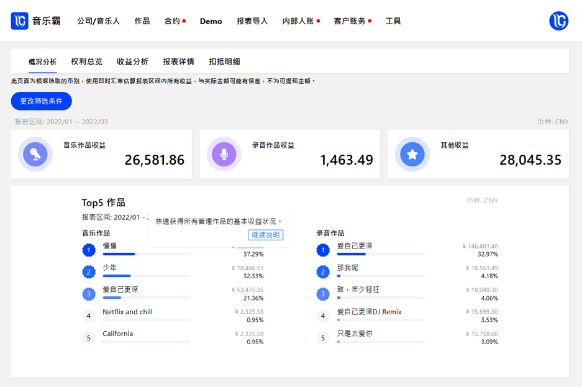This screenshot has height=387, width=582.
Task: Click the 音乐霸 logo icon
Action: pyautogui.click(x=20, y=20)
